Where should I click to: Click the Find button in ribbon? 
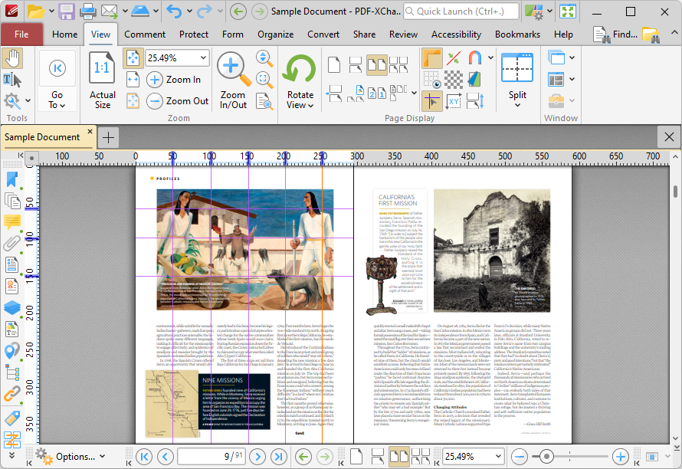pos(615,34)
